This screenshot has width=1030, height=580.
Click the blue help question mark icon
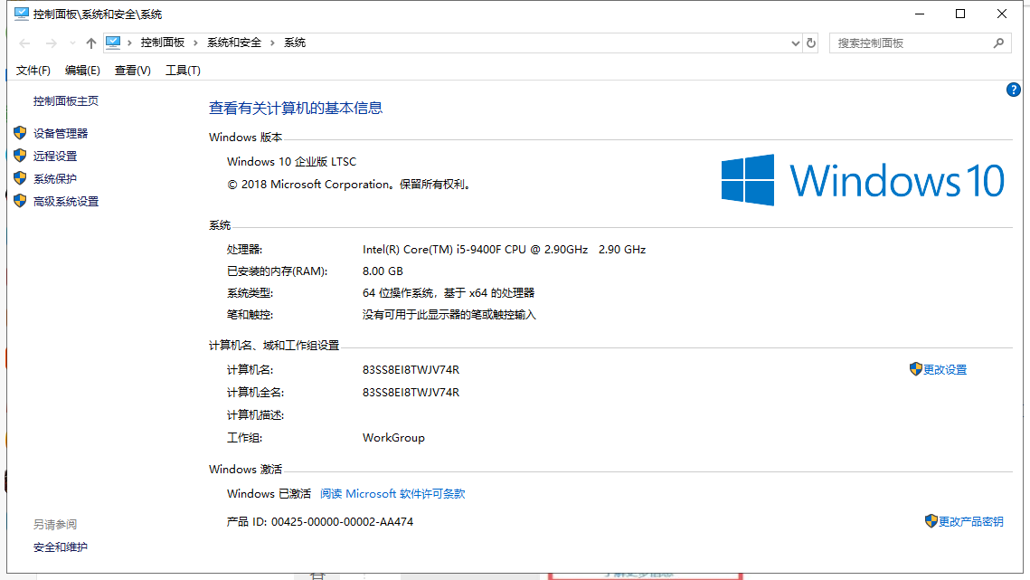coord(1014,89)
